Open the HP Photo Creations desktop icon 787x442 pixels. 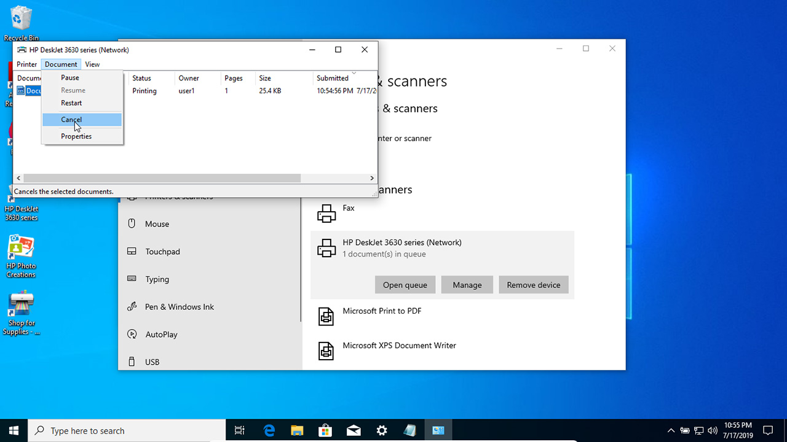21,257
